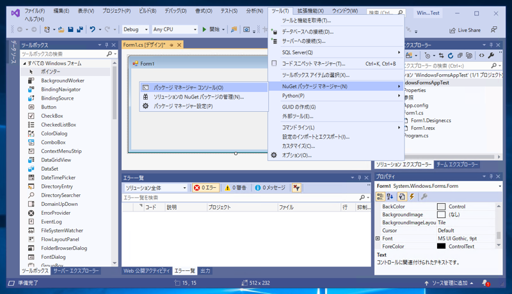Screen dimensions: 512x294
Task: Click the refresh icon in Solution Explorer
Action: pos(451,56)
